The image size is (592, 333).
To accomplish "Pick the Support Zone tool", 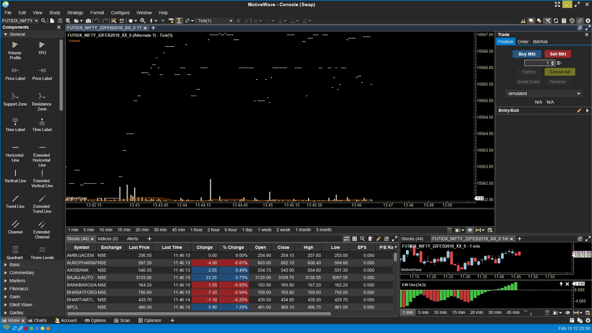I will 15,99.
